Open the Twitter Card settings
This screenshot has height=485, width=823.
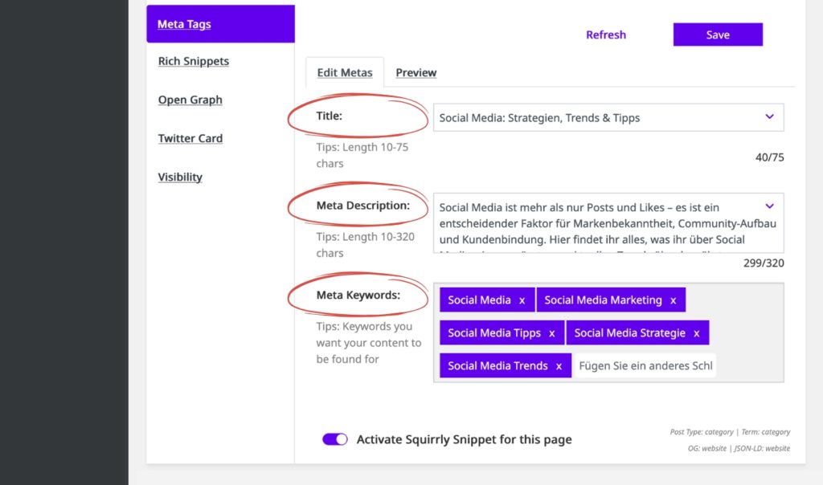pyautogui.click(x=190, y=138)
